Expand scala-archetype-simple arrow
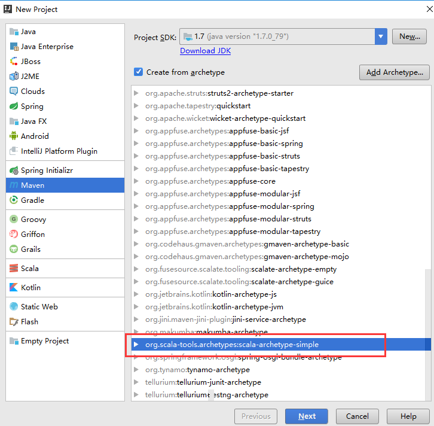The height and width of the screenshot is (426, 434). coord(136,345)
